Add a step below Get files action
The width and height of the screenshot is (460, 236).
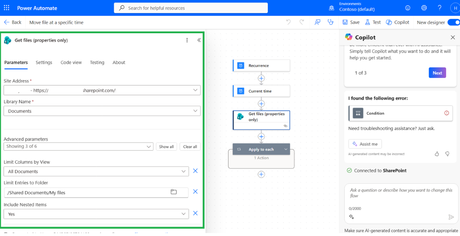click(x=261, y=137)
